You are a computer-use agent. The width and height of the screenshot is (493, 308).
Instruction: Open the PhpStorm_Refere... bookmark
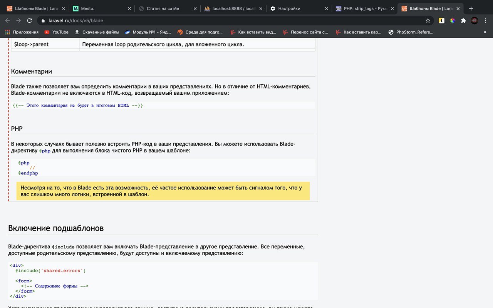[411, 32]
